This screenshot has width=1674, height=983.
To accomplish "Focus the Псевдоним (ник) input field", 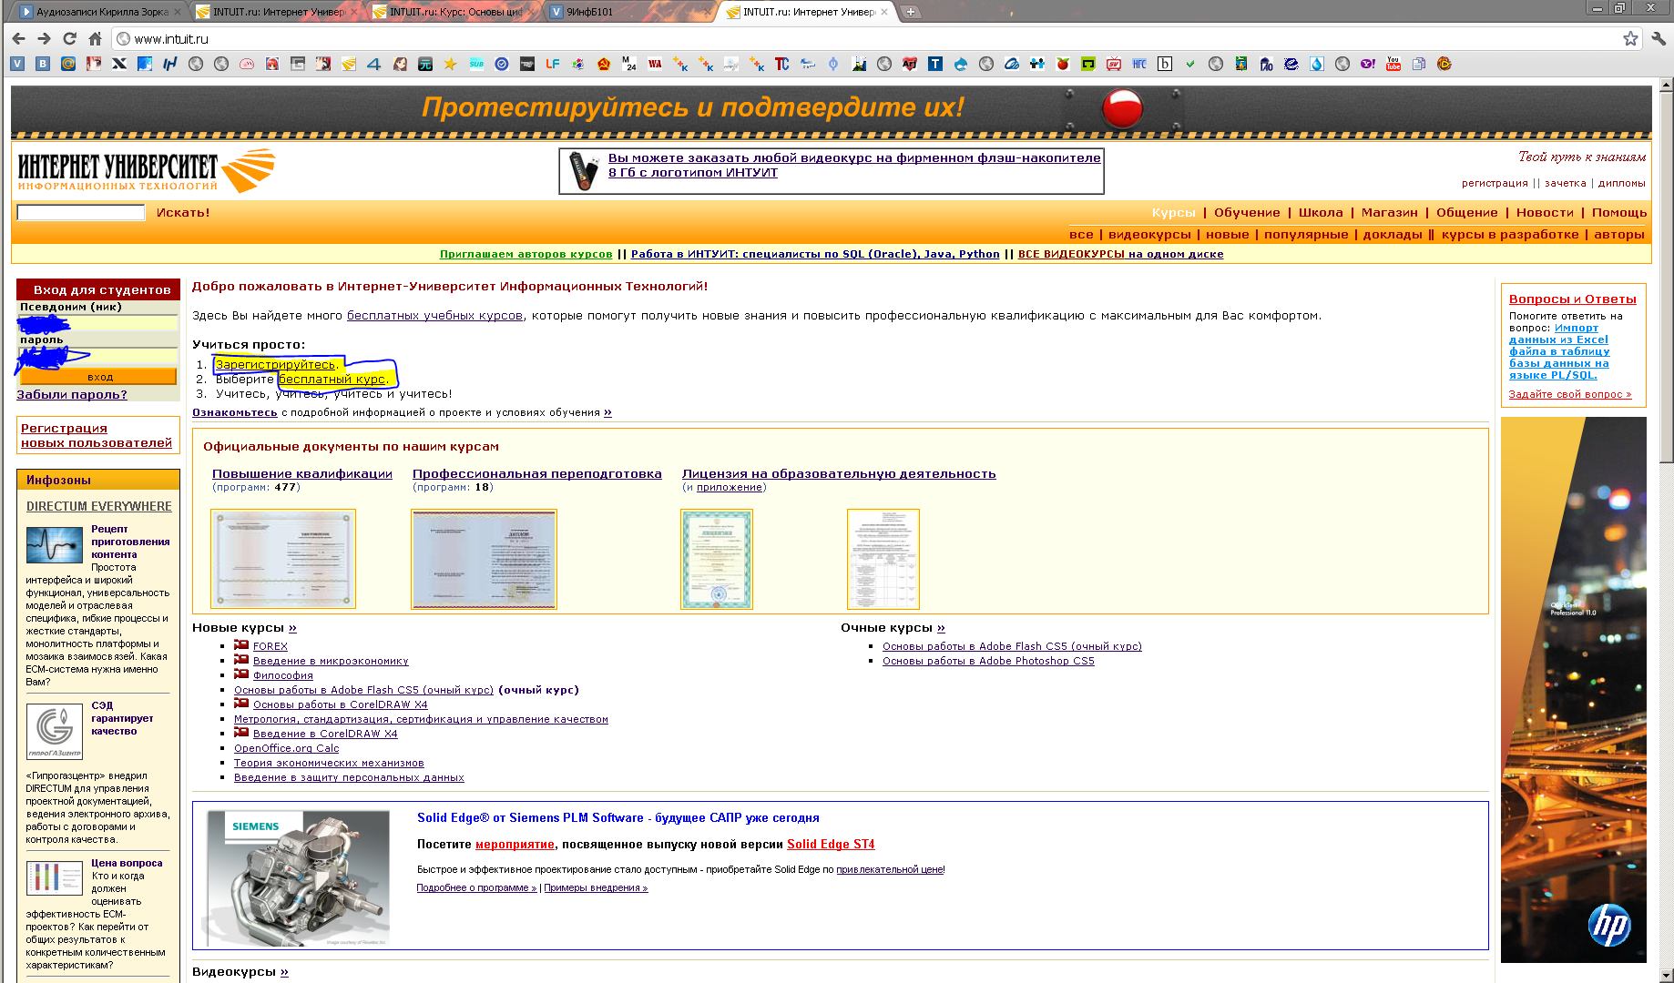I will (x=98, y=322).
